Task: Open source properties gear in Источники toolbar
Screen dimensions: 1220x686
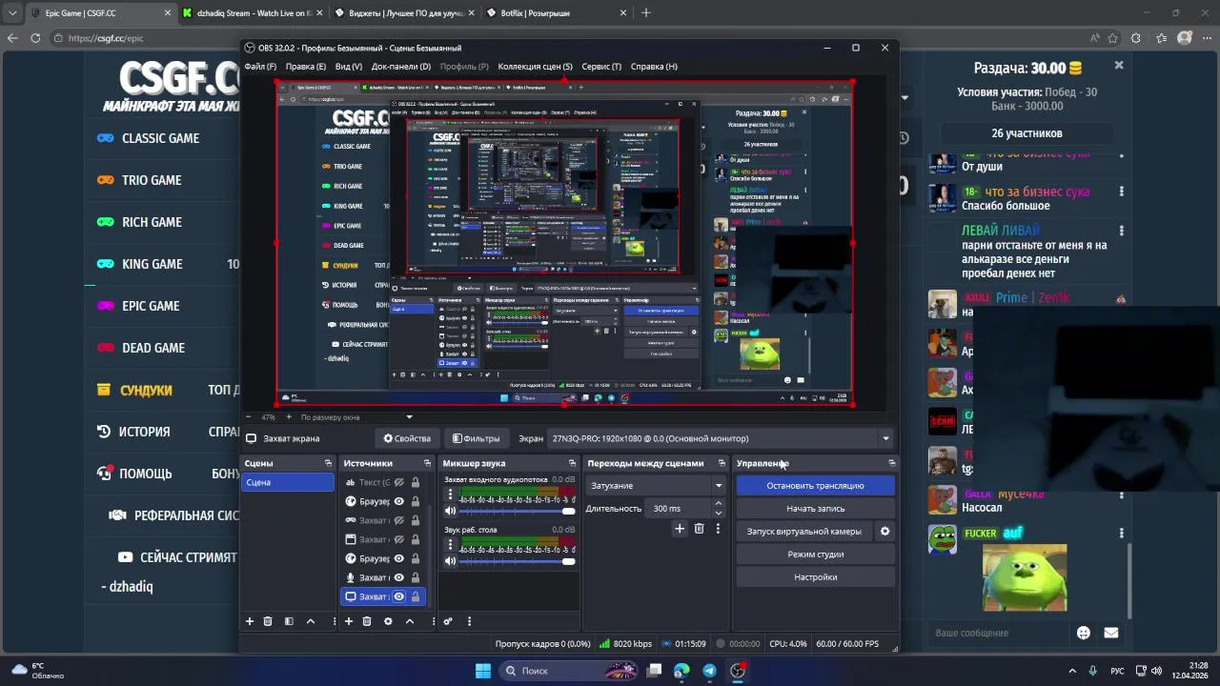Action: (x=388, y=621)
